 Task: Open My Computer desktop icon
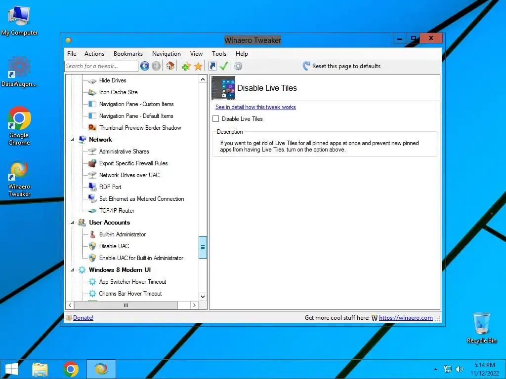tap(19, 21)
